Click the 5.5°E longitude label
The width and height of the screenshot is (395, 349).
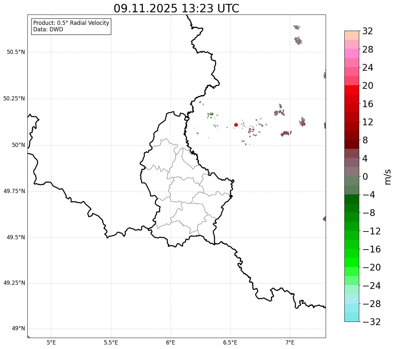tap(111, 342)
